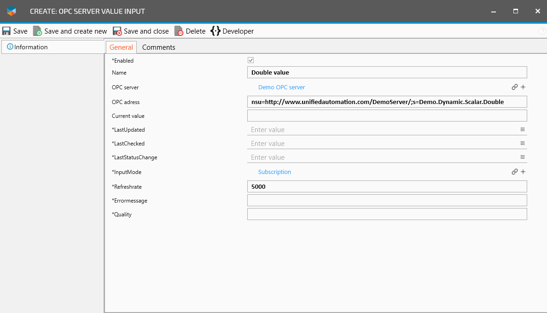
Task: Click the Save floppy disk icon
Action: (x=6, y=31)
